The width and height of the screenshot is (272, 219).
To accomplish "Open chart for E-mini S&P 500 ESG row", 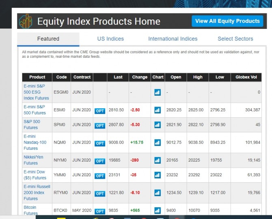I will pos(158,92).
